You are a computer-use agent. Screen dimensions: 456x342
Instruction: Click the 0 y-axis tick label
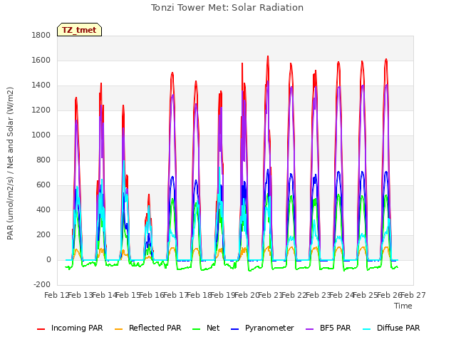tap(48, 259)
